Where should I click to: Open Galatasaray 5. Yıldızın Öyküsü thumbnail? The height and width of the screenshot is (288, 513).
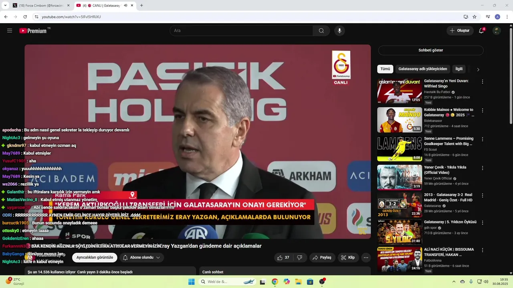pyautogui.click(x=400, y=232)
